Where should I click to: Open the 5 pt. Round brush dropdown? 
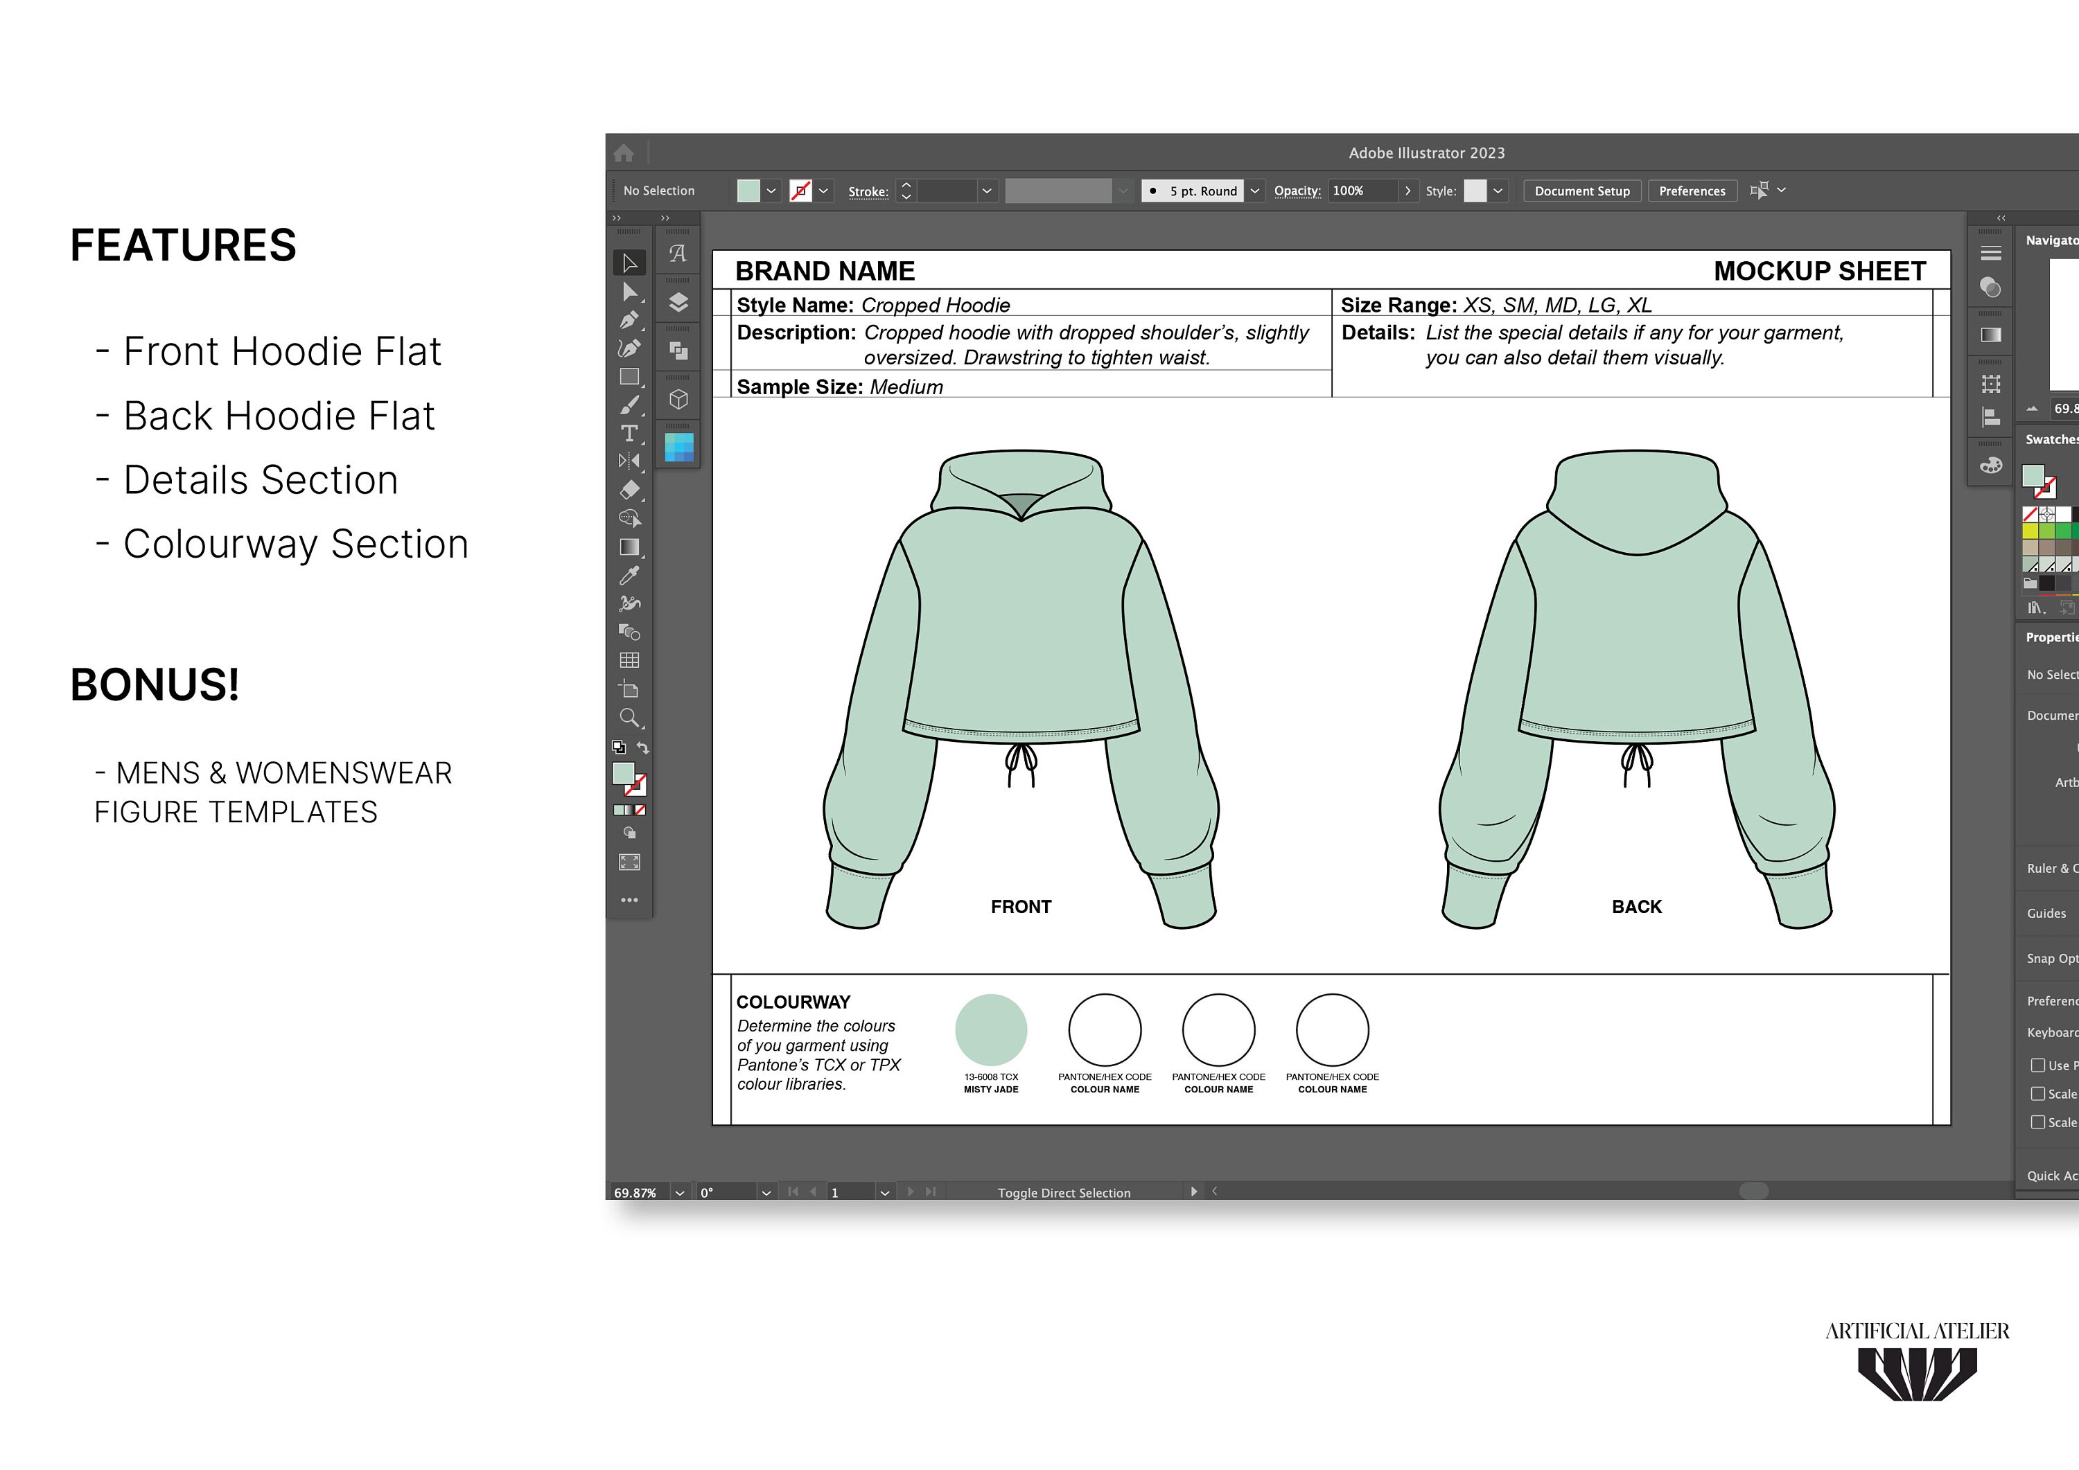coord(1254,191)
